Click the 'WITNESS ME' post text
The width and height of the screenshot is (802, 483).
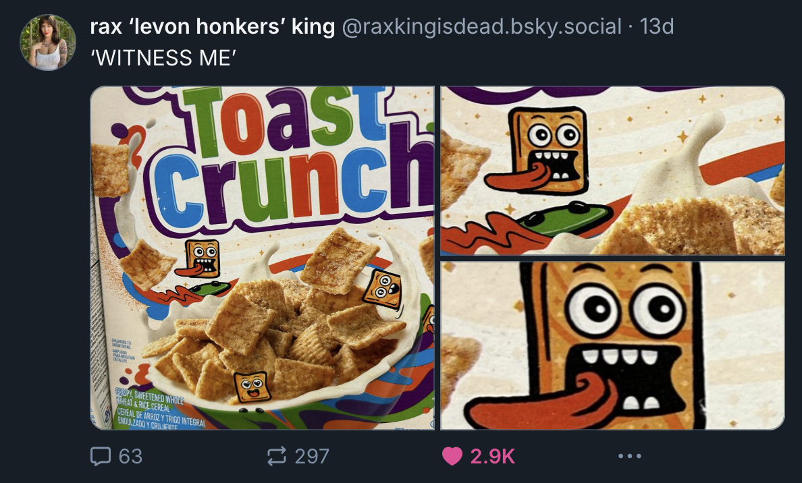pyautogui.click(x=162, y=57)
